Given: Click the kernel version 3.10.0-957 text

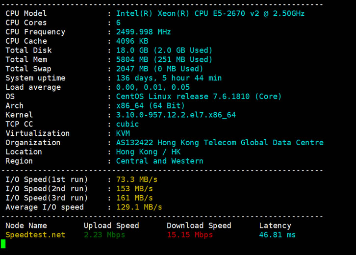Looking at the screenshot, I should pos(176,115).
